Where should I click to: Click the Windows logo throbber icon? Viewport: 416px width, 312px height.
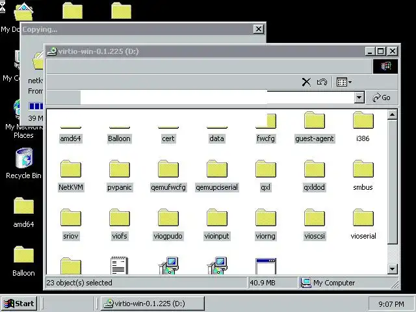(x=385, y=66)
